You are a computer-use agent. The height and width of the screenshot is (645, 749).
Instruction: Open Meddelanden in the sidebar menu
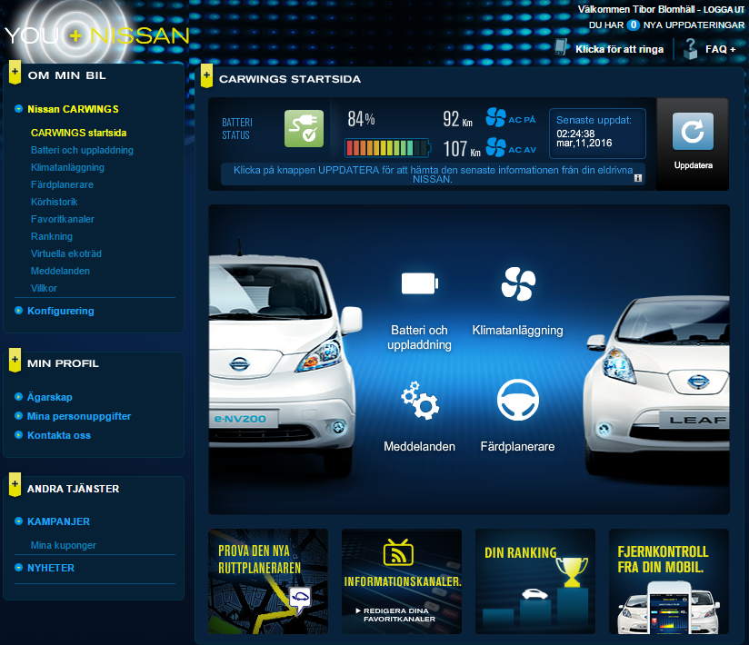click(60, 271)
